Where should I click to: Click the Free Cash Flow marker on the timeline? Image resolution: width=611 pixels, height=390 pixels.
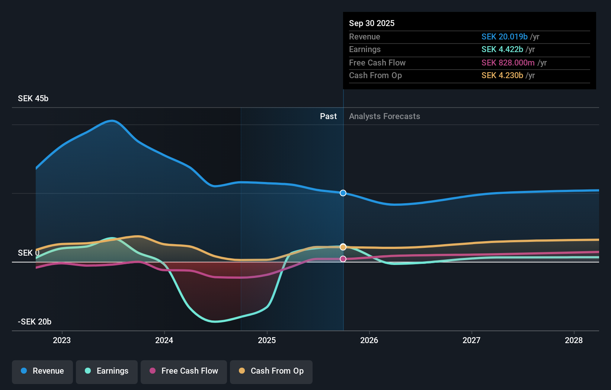(x=343, y=259)
